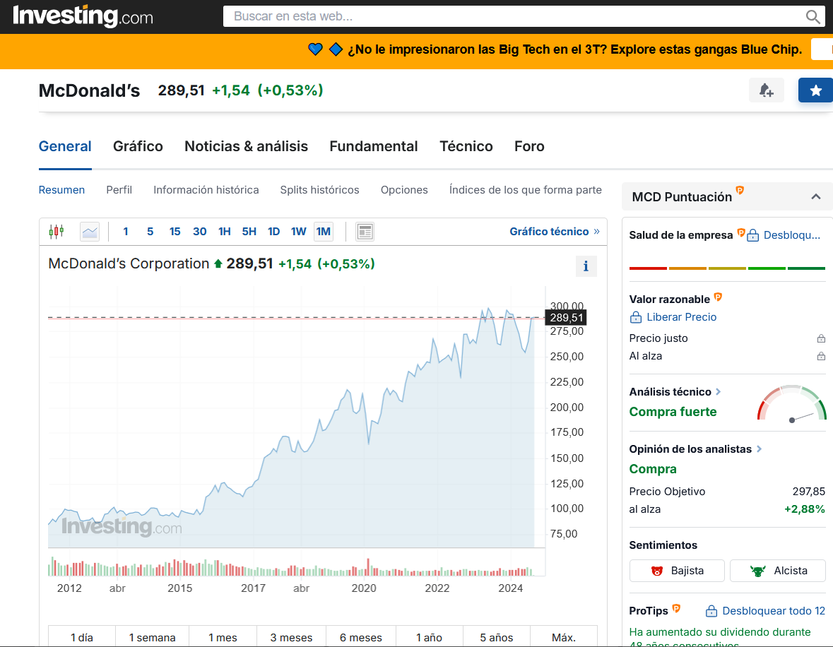
Task: Select the 1 mes range
Action: coord(223,637)
